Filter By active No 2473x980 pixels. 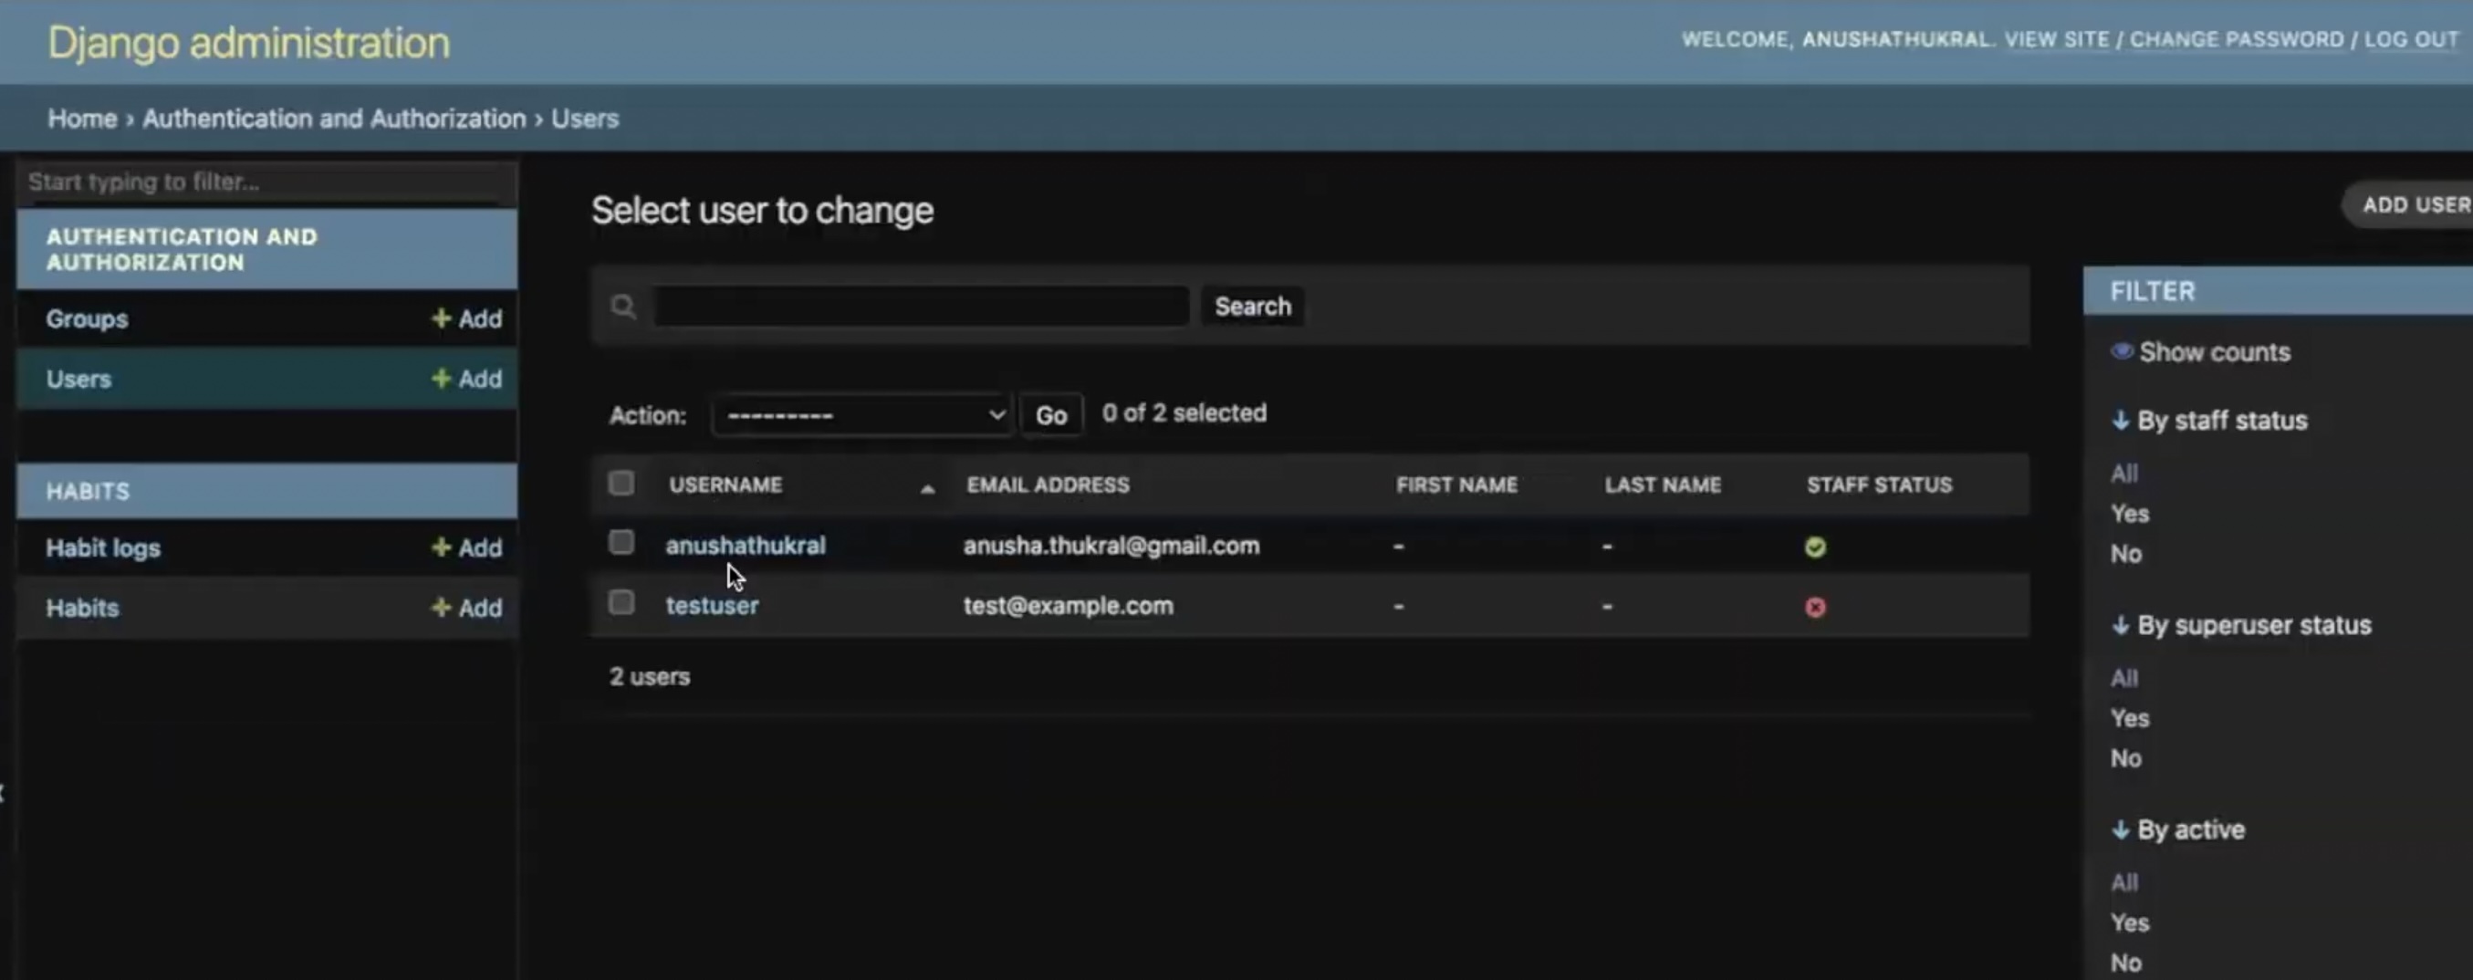point(2125,964)
